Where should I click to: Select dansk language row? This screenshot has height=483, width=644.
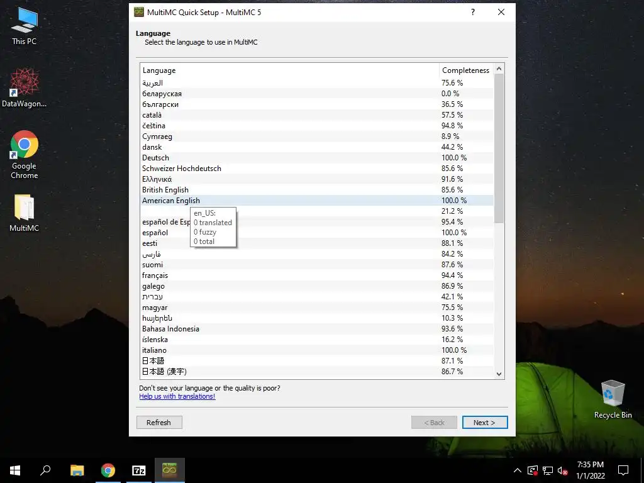[317, 147]
